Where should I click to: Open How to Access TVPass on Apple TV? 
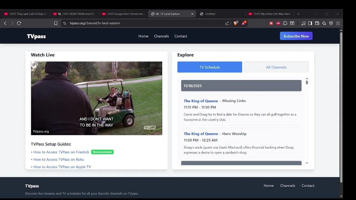pos(62,167)
